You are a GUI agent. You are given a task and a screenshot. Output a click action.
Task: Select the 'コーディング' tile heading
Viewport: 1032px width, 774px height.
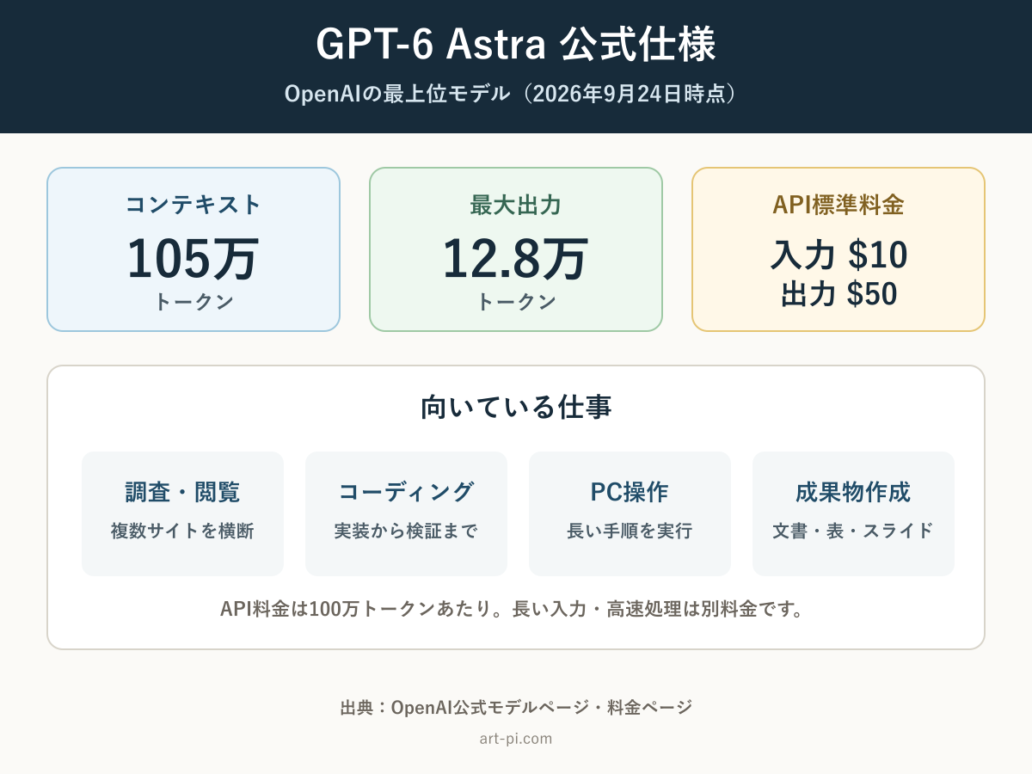[406, 492]
